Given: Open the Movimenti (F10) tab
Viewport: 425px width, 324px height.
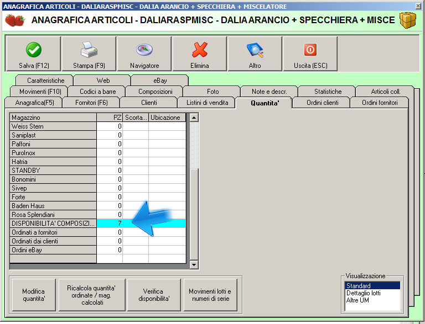Looking at the screenshot, I should click(x=39, y=92).
